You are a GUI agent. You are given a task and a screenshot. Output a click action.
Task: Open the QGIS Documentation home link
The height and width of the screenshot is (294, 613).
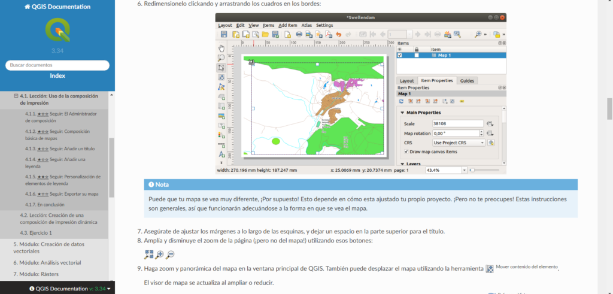[x=57, y=7]
